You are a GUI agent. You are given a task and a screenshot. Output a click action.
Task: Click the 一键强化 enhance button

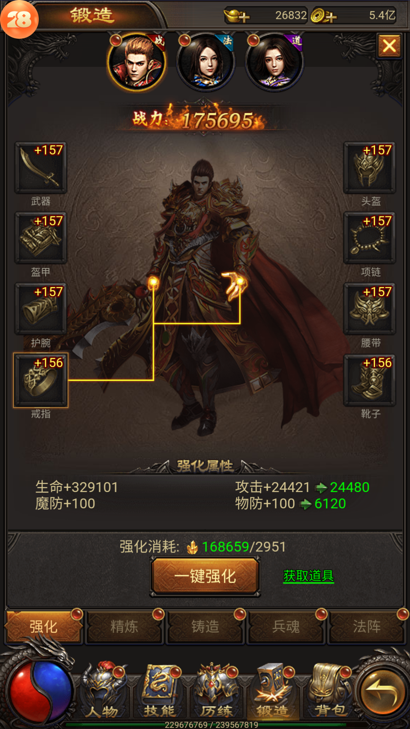click(x=205, y=576)
